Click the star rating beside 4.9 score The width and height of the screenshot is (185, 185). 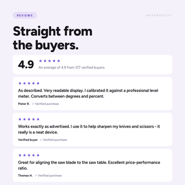[x=49, y=61]
